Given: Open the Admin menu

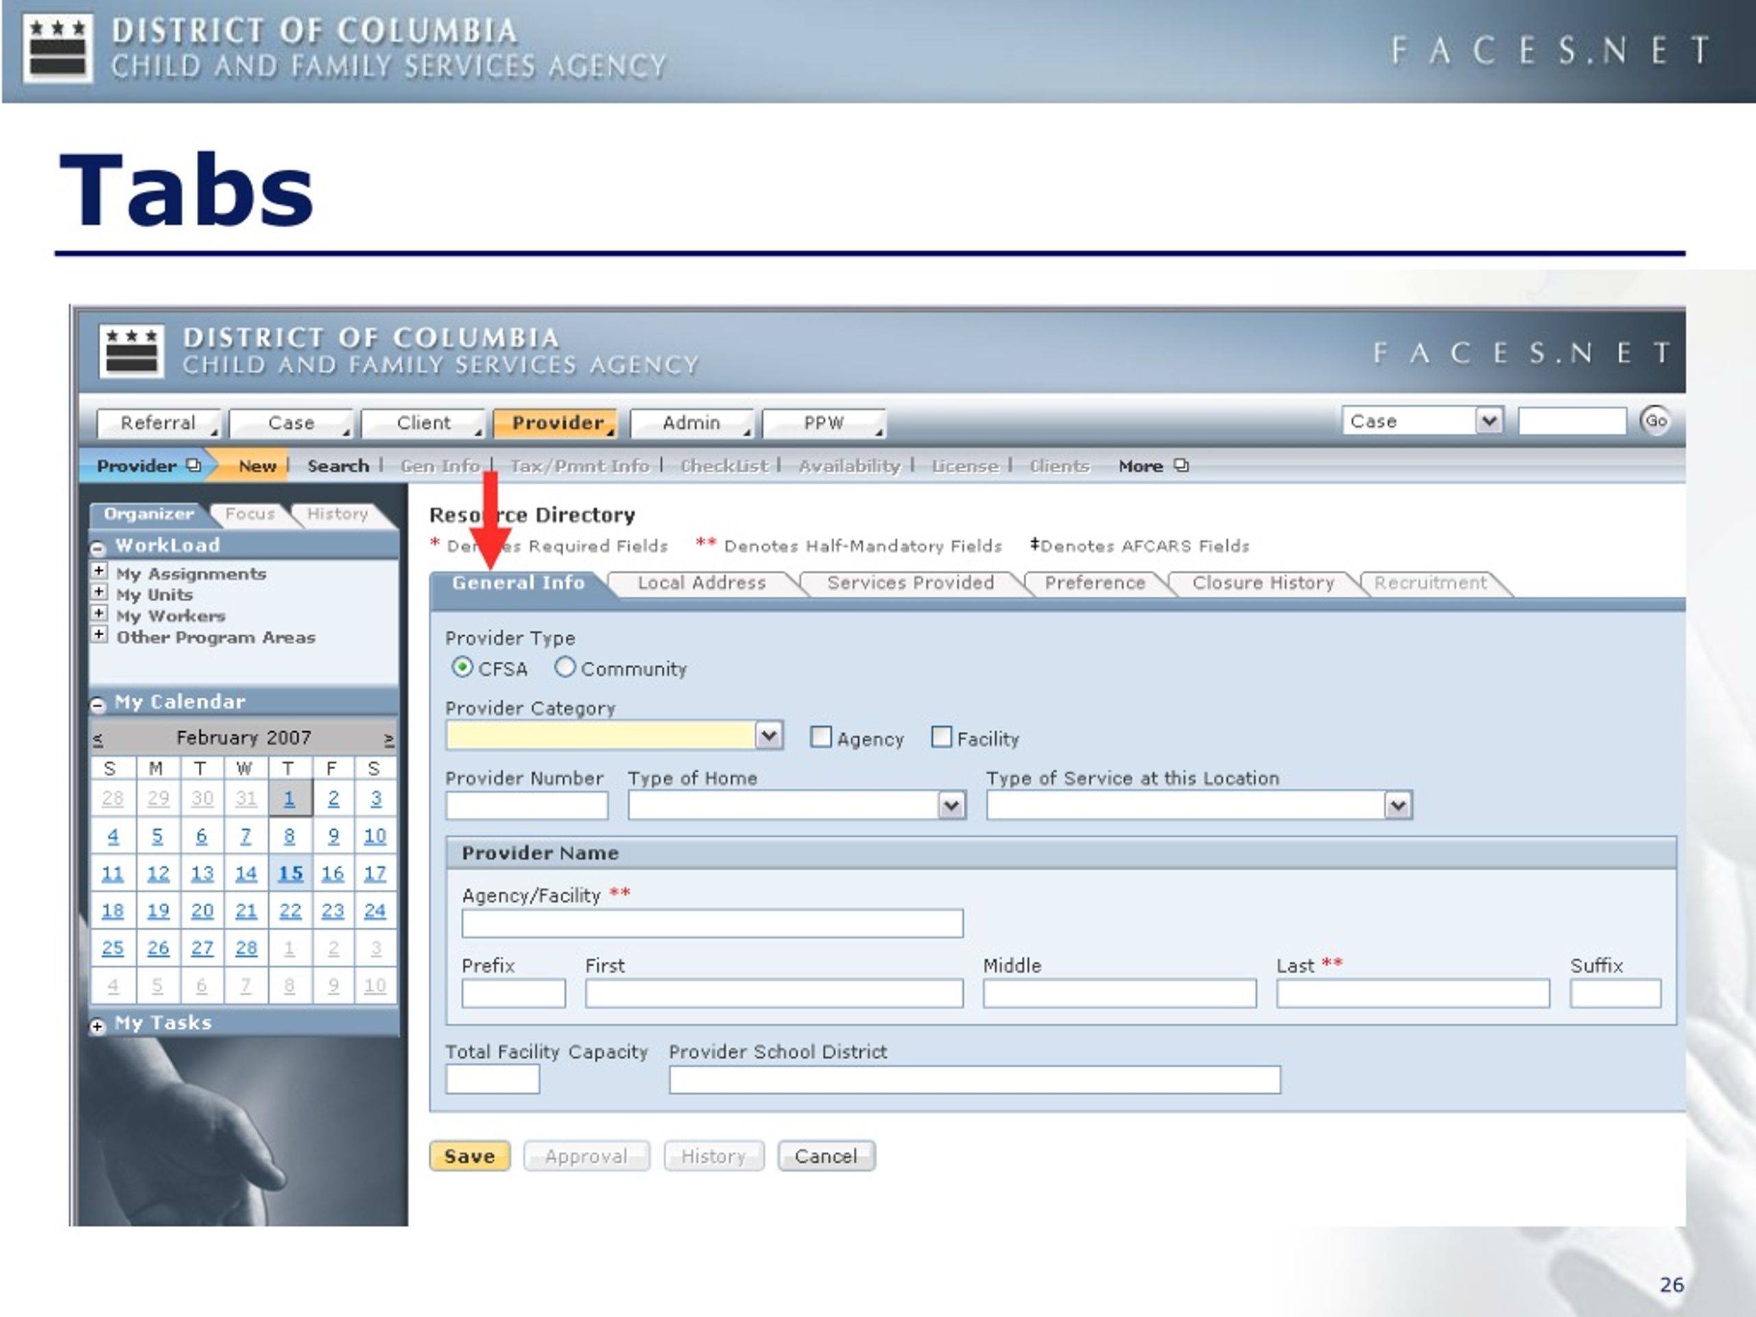Looking at the screenshot, I should (x=691, y=423).
